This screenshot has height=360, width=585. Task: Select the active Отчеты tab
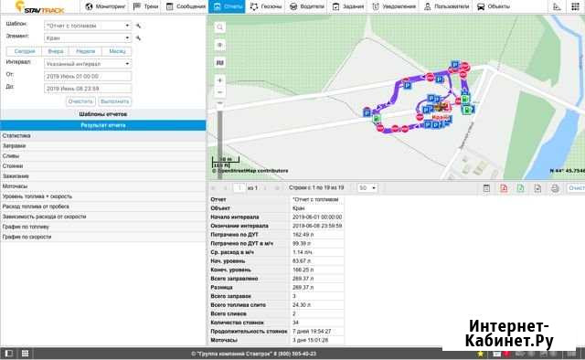tap(227, 6)
